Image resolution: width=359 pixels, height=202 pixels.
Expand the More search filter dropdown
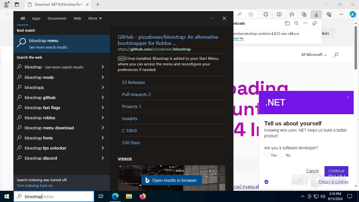point(95,18)
